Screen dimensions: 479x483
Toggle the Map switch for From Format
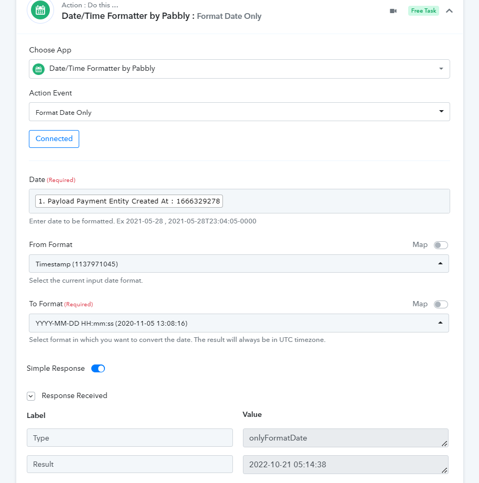[x=441, y=245]
